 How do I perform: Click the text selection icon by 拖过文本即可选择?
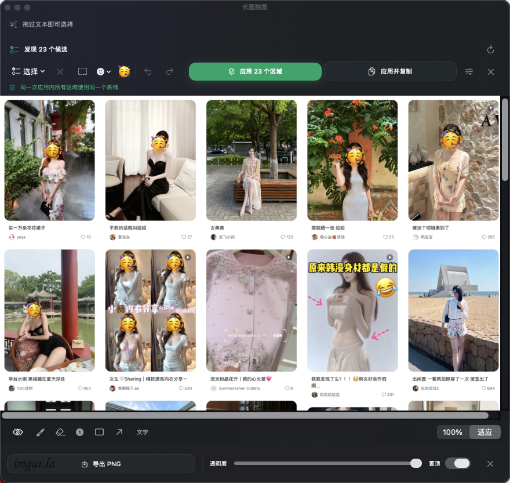13,24
